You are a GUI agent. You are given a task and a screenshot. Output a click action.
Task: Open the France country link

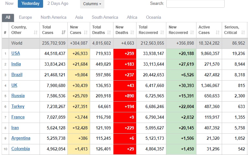tap(18, 117)
